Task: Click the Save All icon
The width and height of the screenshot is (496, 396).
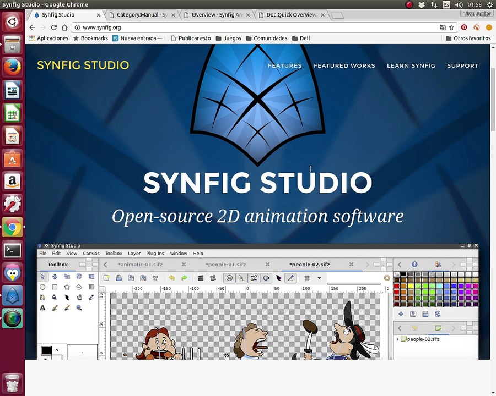Action: click(x=155, y=278)
